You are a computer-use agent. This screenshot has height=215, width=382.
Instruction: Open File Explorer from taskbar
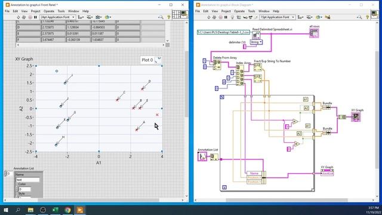click(x=30, y=210)
